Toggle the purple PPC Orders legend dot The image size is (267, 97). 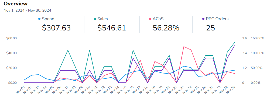point(203,19)
